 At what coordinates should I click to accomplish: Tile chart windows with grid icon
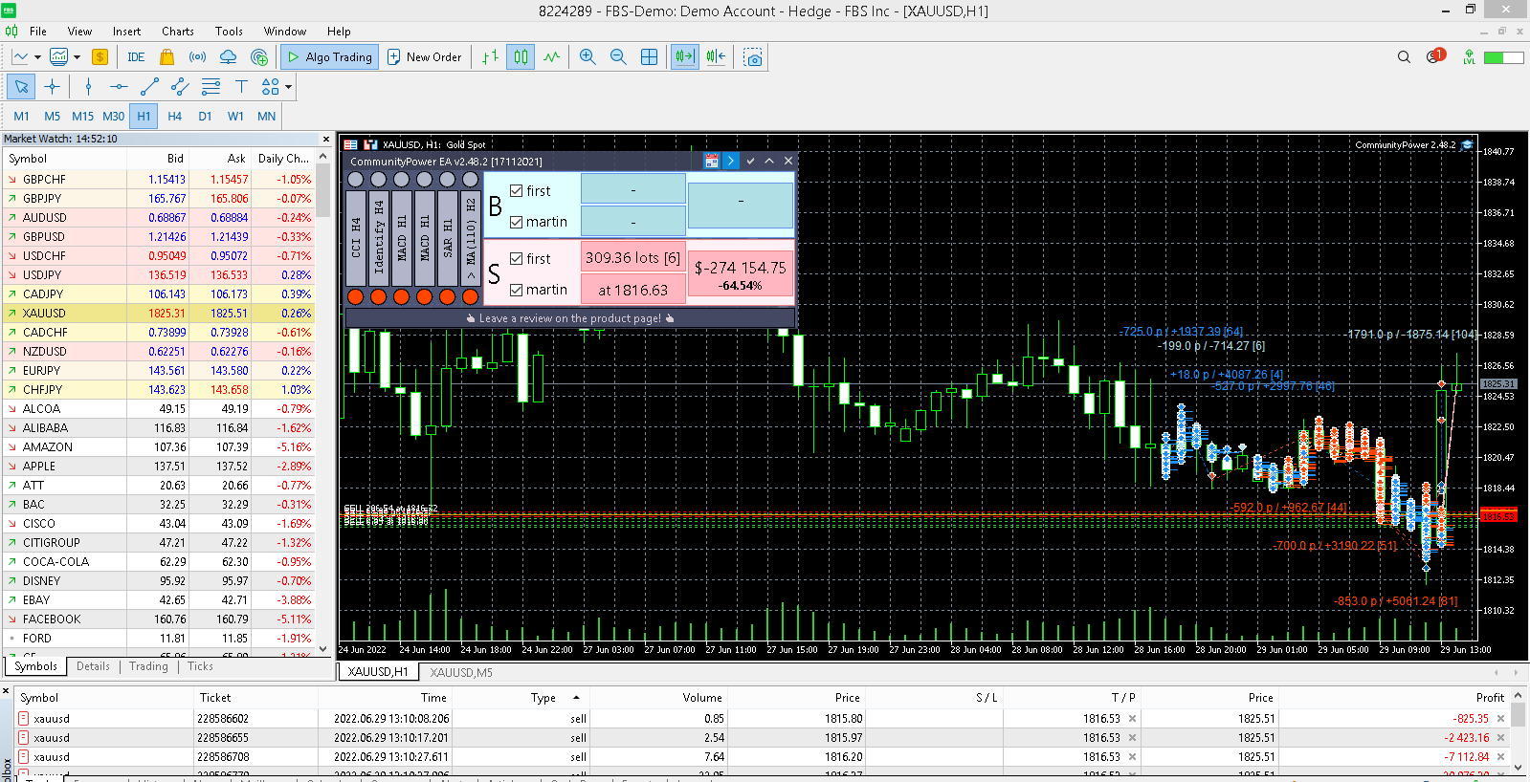coord(649,57)
